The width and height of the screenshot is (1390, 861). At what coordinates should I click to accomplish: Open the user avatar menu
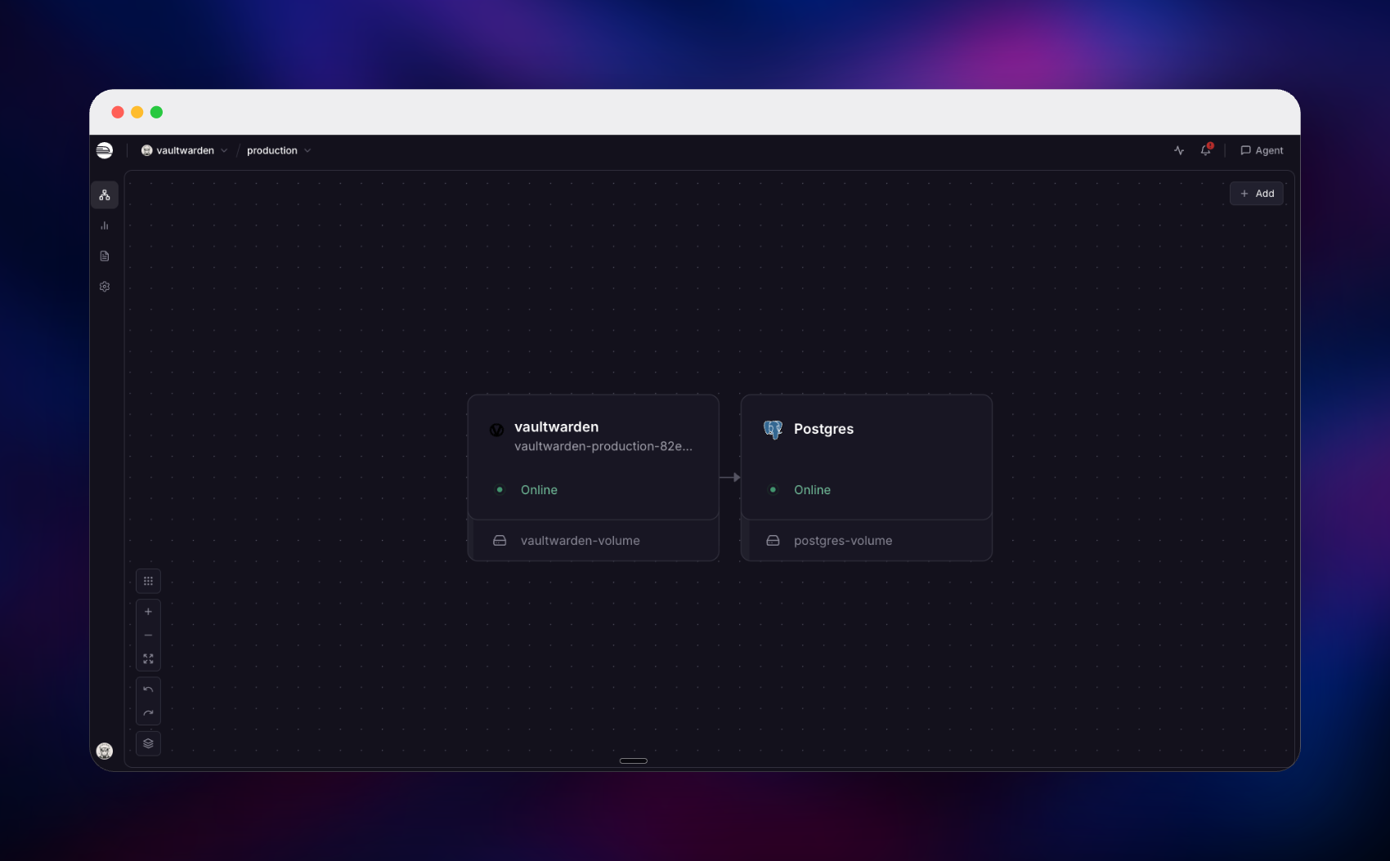[105, 751]
